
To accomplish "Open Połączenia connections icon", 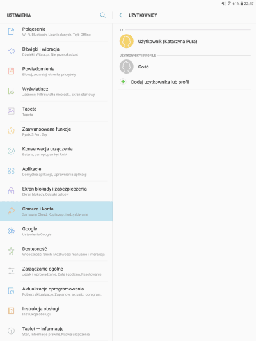I will click(x=11, y=31).
